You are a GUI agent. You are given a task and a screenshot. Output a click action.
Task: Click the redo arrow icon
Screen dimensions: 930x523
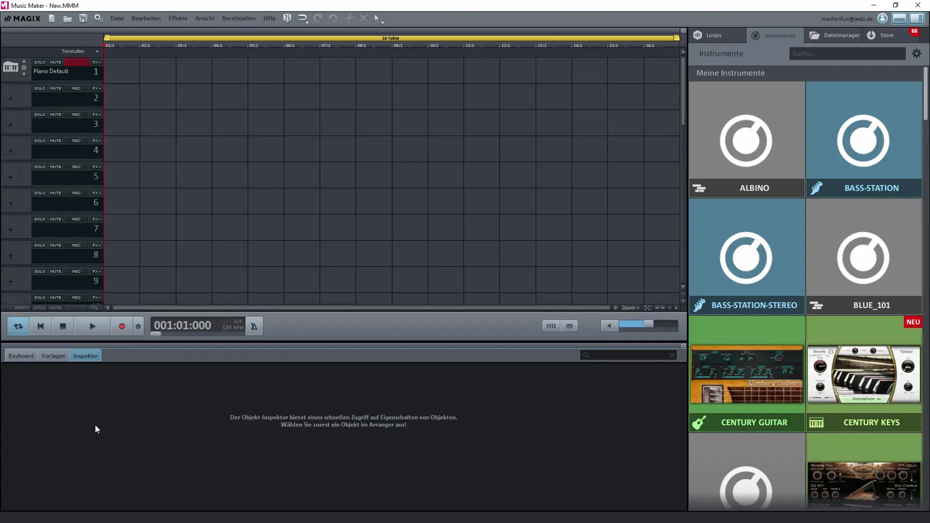coord(318,18)
